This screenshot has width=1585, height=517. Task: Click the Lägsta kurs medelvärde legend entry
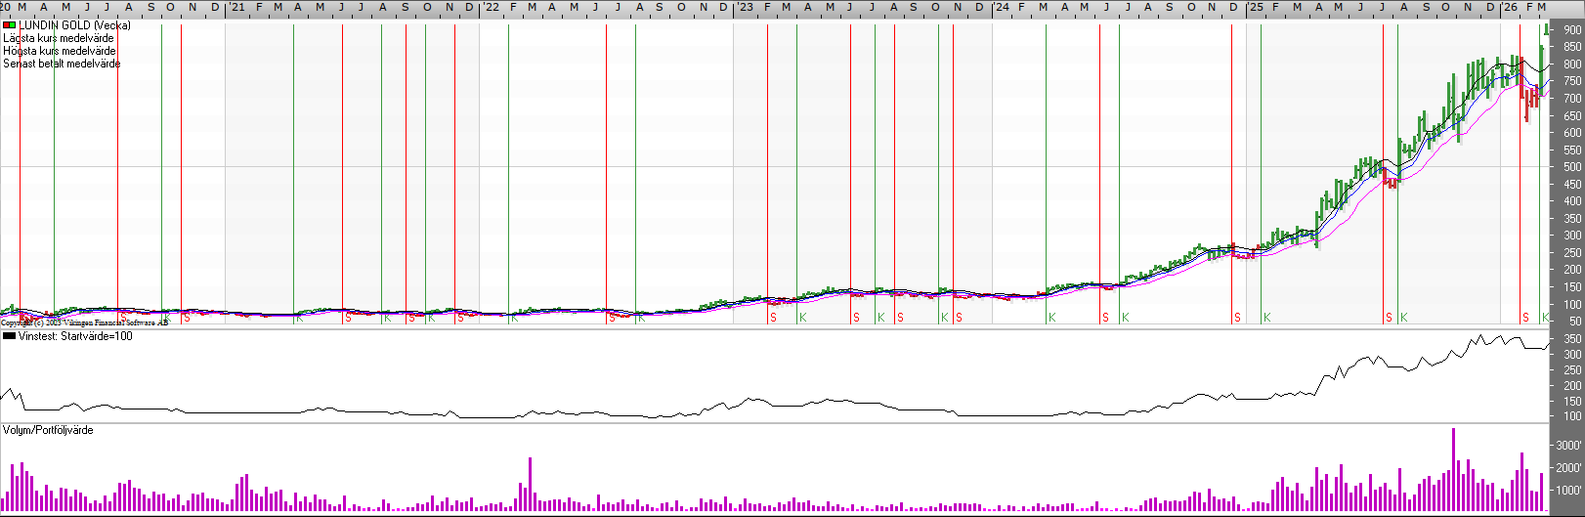(59, 38)
